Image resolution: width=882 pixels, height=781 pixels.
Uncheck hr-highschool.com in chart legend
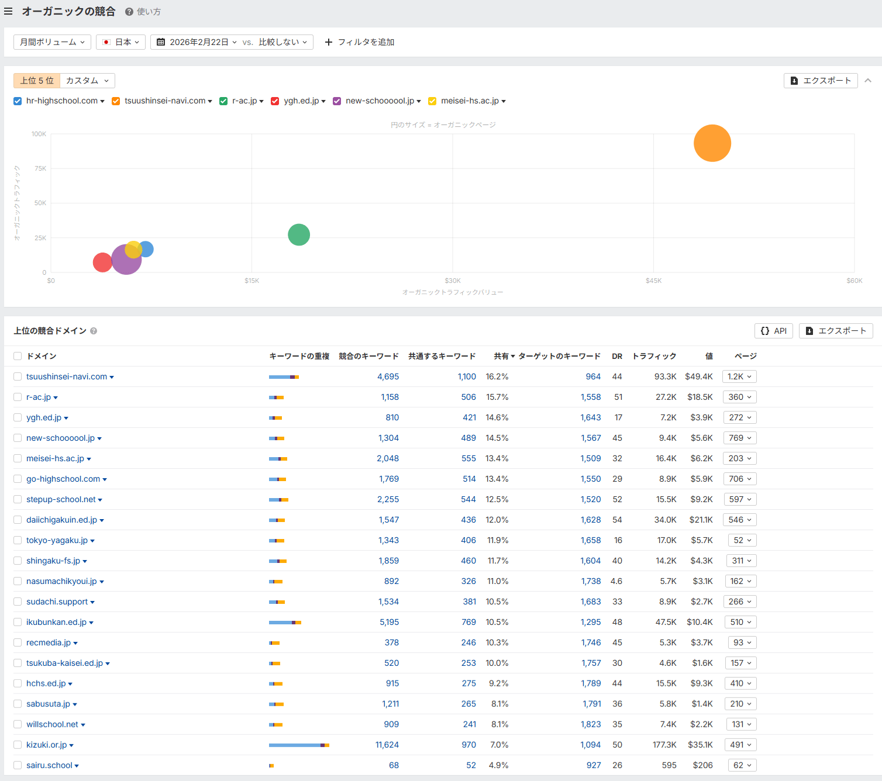(18, 101)
